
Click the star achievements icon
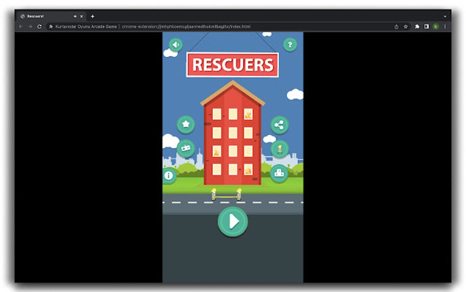[185, 124]
